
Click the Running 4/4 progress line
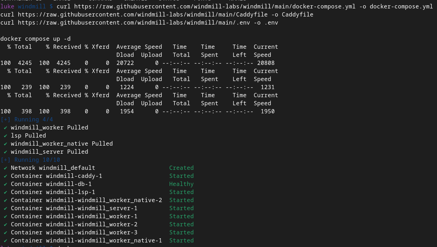(27, 120)
